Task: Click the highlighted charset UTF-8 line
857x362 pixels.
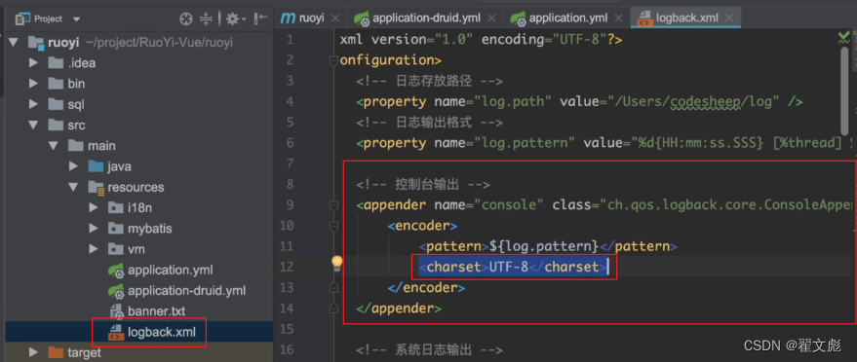Action: (513, 268)
